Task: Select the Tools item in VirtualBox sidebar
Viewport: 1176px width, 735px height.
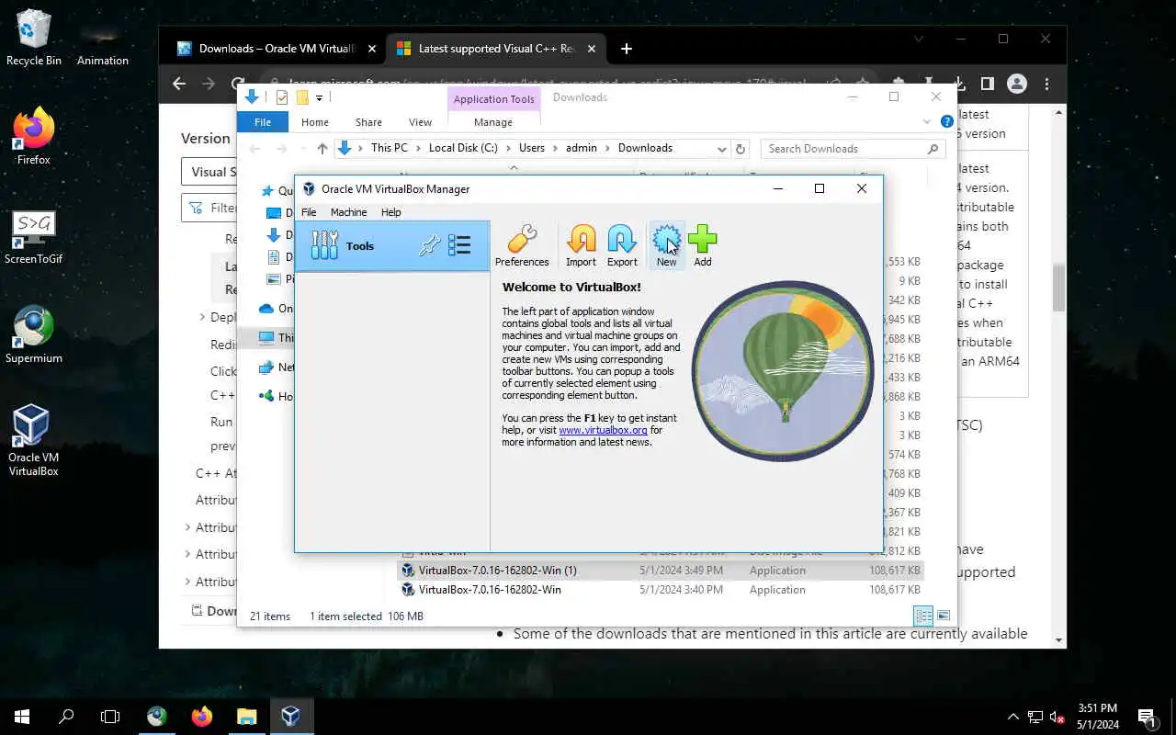Action: tap(392, 245)
